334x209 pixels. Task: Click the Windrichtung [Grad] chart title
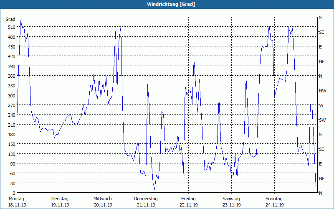[x=171, y=4]
